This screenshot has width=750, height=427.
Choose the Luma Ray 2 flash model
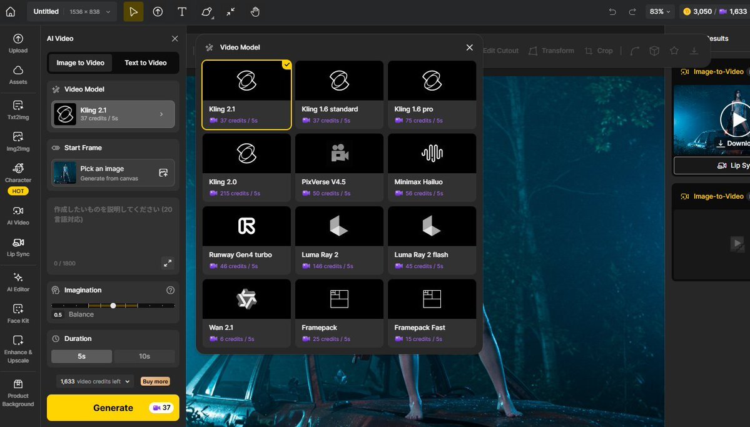coord(432,241)
